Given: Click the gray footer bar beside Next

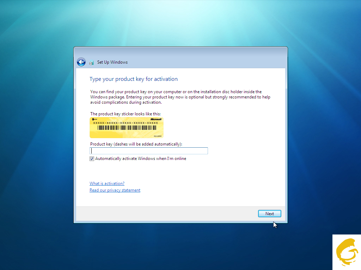Looking at the screenshot, I should click(166, 213).
